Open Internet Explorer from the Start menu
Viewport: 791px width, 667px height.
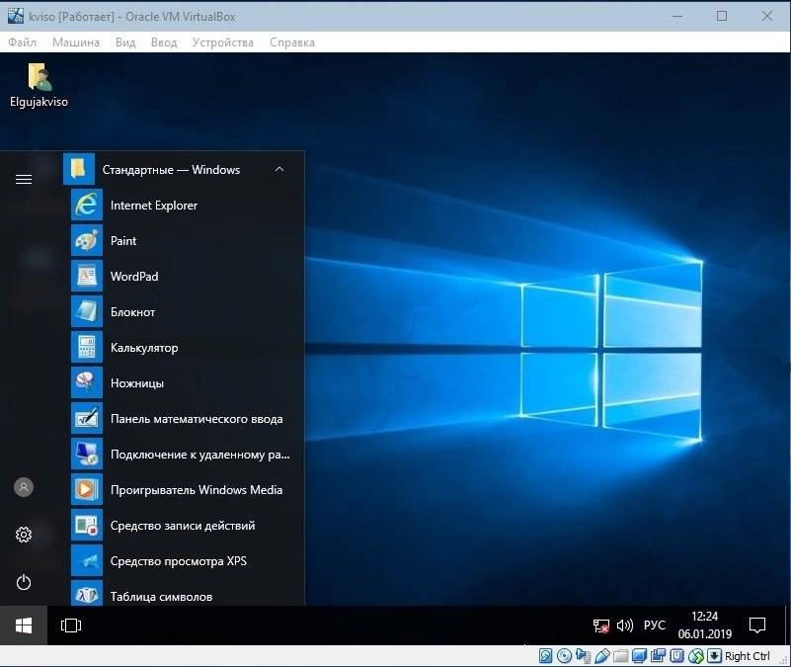[184, 205]
